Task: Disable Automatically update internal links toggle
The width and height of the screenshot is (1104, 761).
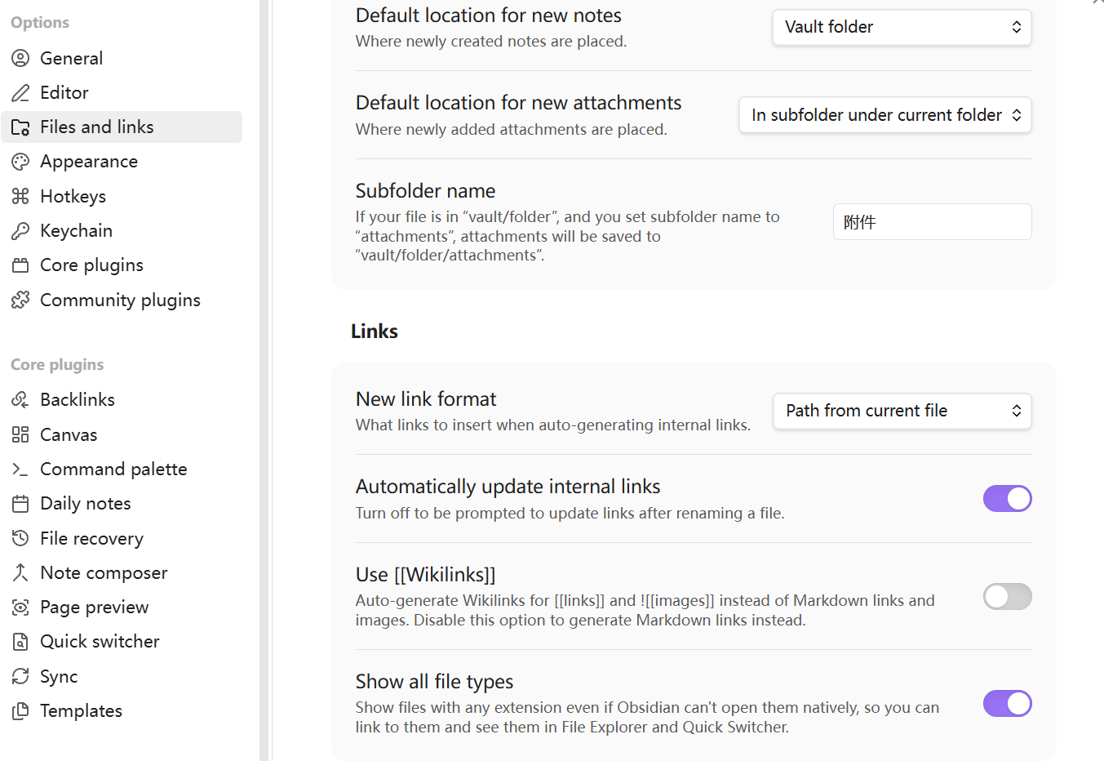Action: point(1007,498)
